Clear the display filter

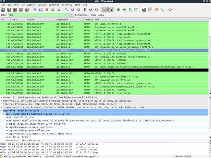pos(93,15)
